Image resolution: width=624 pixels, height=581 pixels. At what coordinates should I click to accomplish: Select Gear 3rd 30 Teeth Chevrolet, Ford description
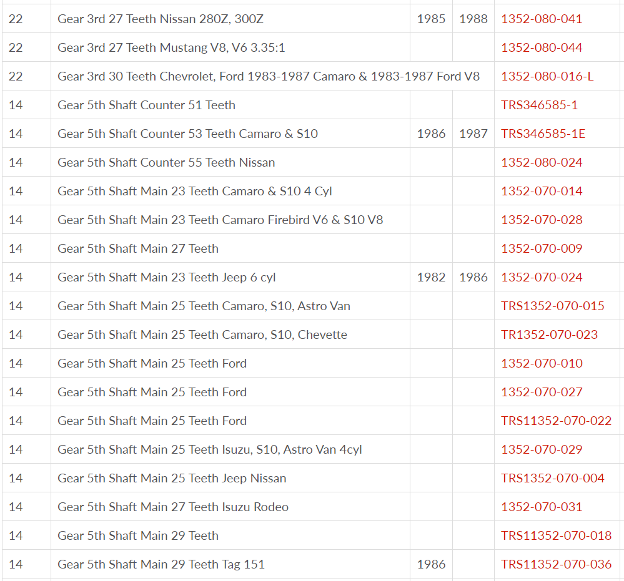269,76
